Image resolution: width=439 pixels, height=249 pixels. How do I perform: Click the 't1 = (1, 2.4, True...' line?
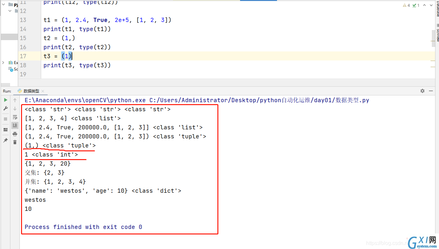tap(107, 20)
